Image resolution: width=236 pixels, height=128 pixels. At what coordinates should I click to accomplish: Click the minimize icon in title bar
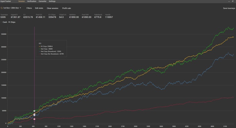tap(229, 1)
